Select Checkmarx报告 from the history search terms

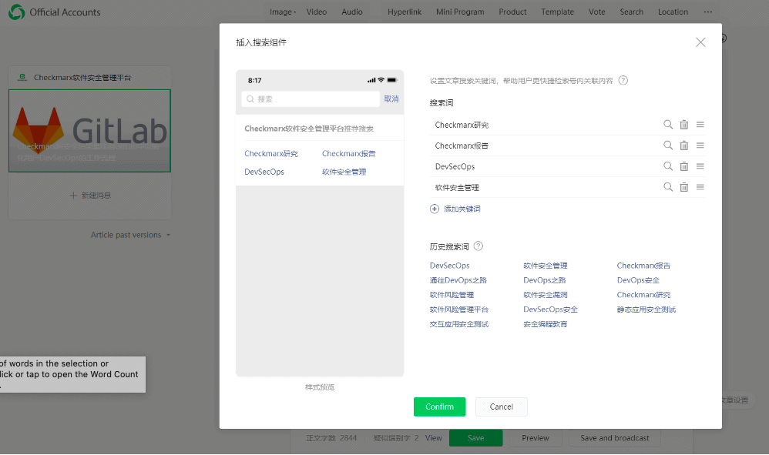(643, 266)
